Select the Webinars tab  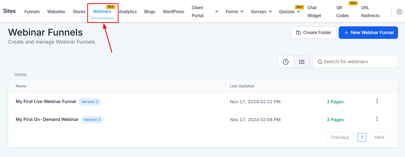[102, 11]
